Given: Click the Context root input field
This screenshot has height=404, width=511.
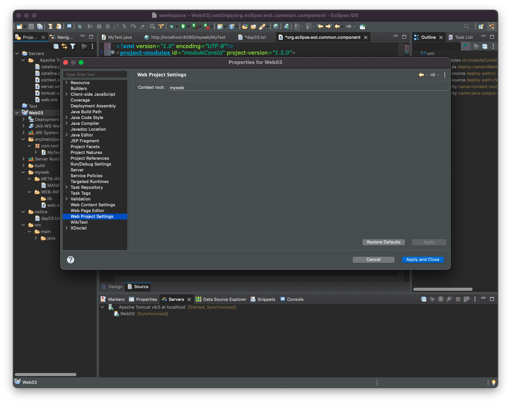Looking at the screenshot, I should 308,88.
